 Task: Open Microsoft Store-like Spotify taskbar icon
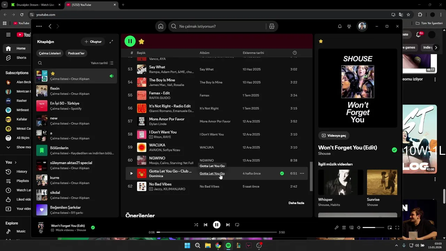[x=228, y=245]
